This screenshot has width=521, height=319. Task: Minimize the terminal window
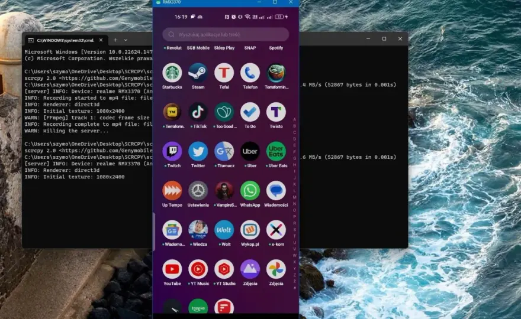[368, 39]
